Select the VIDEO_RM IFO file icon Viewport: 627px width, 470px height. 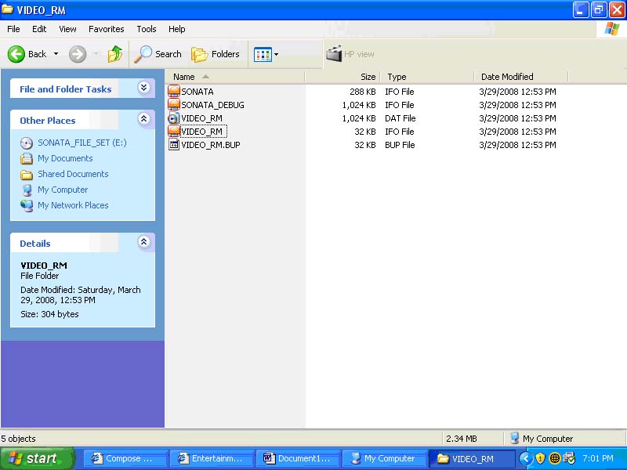click(x=174, y=132)
